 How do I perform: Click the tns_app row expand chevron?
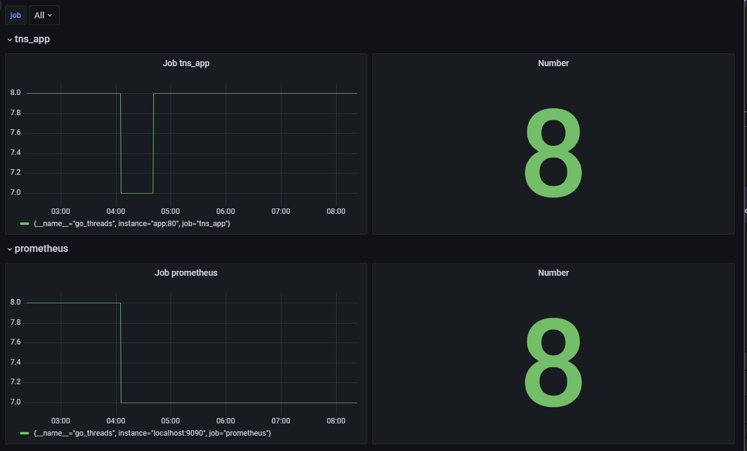click(9, 39)
